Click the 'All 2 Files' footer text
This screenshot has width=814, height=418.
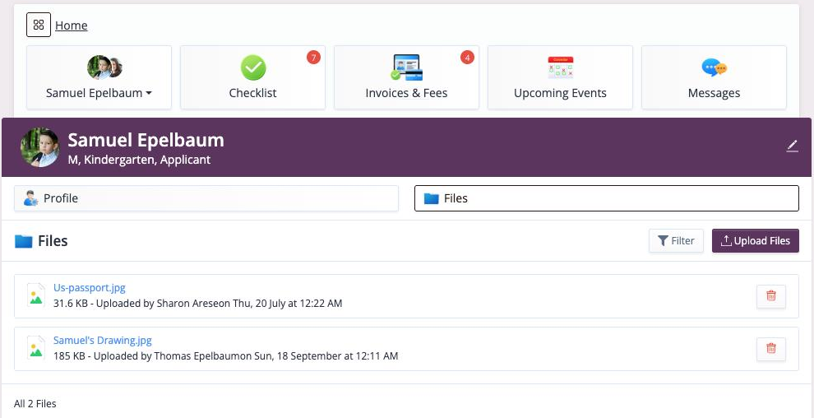pyautogui.click(x=35, y=403)
